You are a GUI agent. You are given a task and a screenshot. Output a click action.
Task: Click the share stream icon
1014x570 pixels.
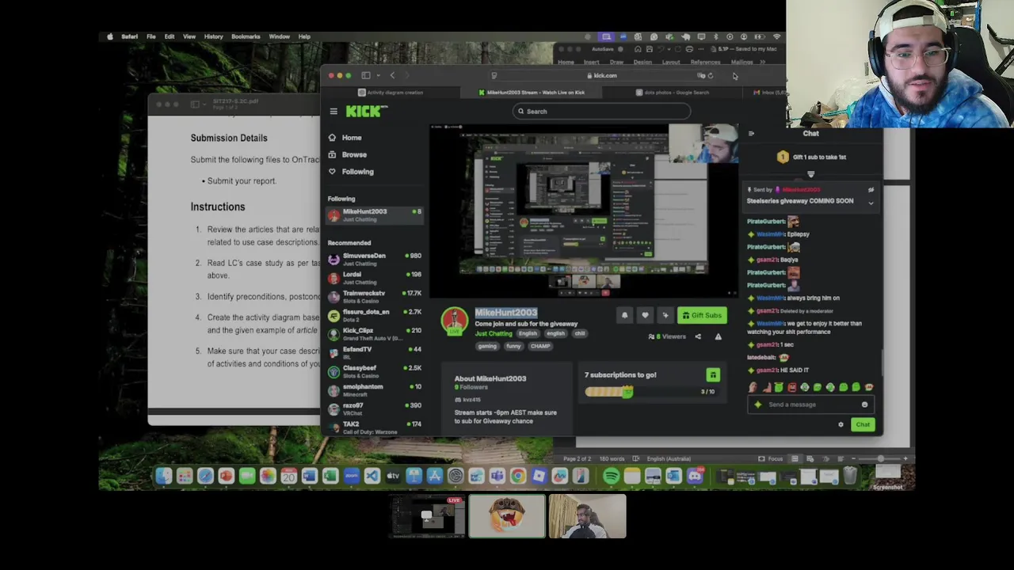tap(698, 336)
